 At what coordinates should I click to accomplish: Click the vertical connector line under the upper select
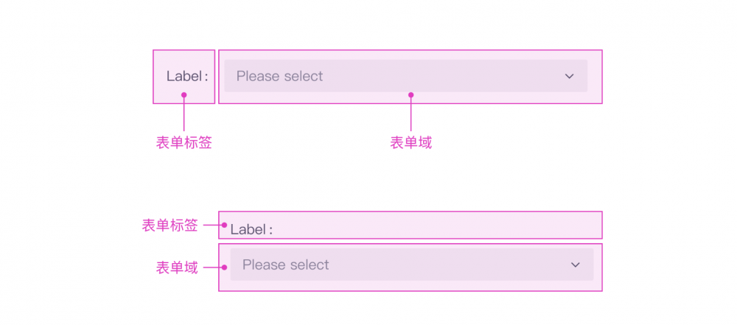(x=411, y=114)
